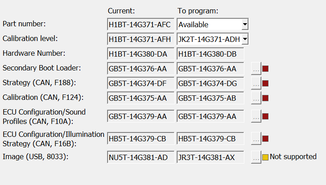Click browse button for Strategy F188 row
Image resolution: width=326 pixels, height=185 pixels.
pyautogui.click(x=256, y=83)
